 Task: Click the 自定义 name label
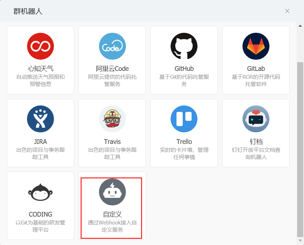(x=112, y=214)
